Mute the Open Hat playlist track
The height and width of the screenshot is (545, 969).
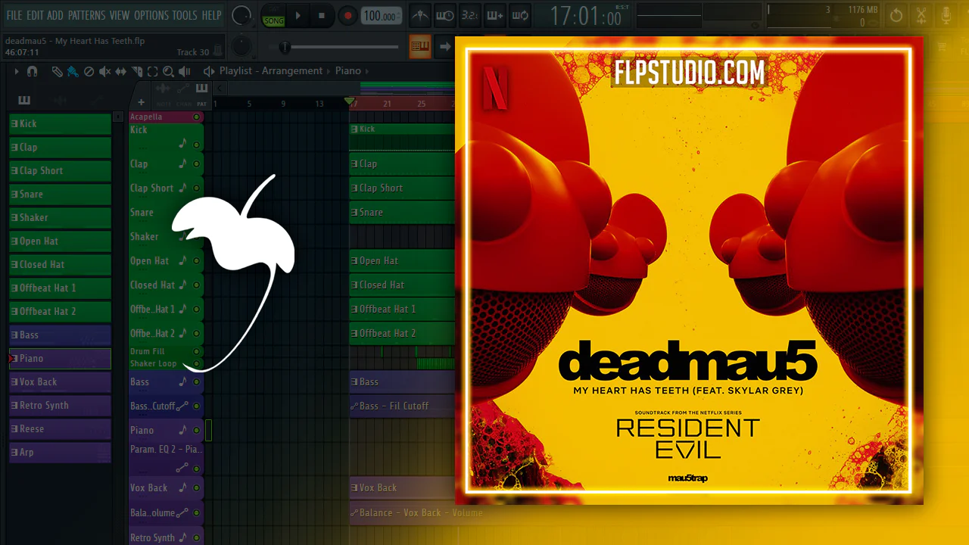click(197, 261)
